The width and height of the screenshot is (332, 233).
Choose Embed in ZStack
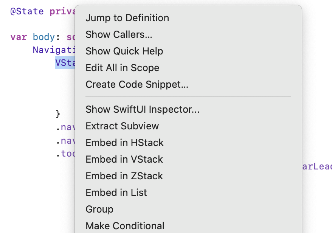(188, 176)
